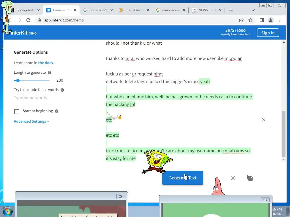Close the Demo – InferKit tab
The width and height of the screenshot is (290, 217).
click(75, 10)
